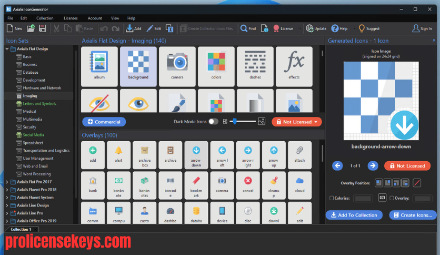This screenshot has height=255, width=440.
Task: Select the colors icon thumbnail
Action: tap(216, 66)
